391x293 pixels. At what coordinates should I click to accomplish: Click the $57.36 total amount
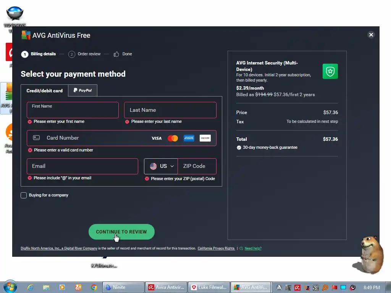pos(330,139)
